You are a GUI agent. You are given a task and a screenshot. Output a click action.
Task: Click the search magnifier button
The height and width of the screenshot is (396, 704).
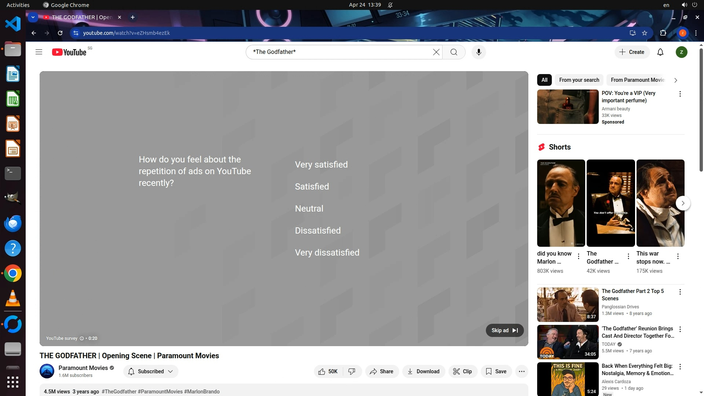coord(454,52)
